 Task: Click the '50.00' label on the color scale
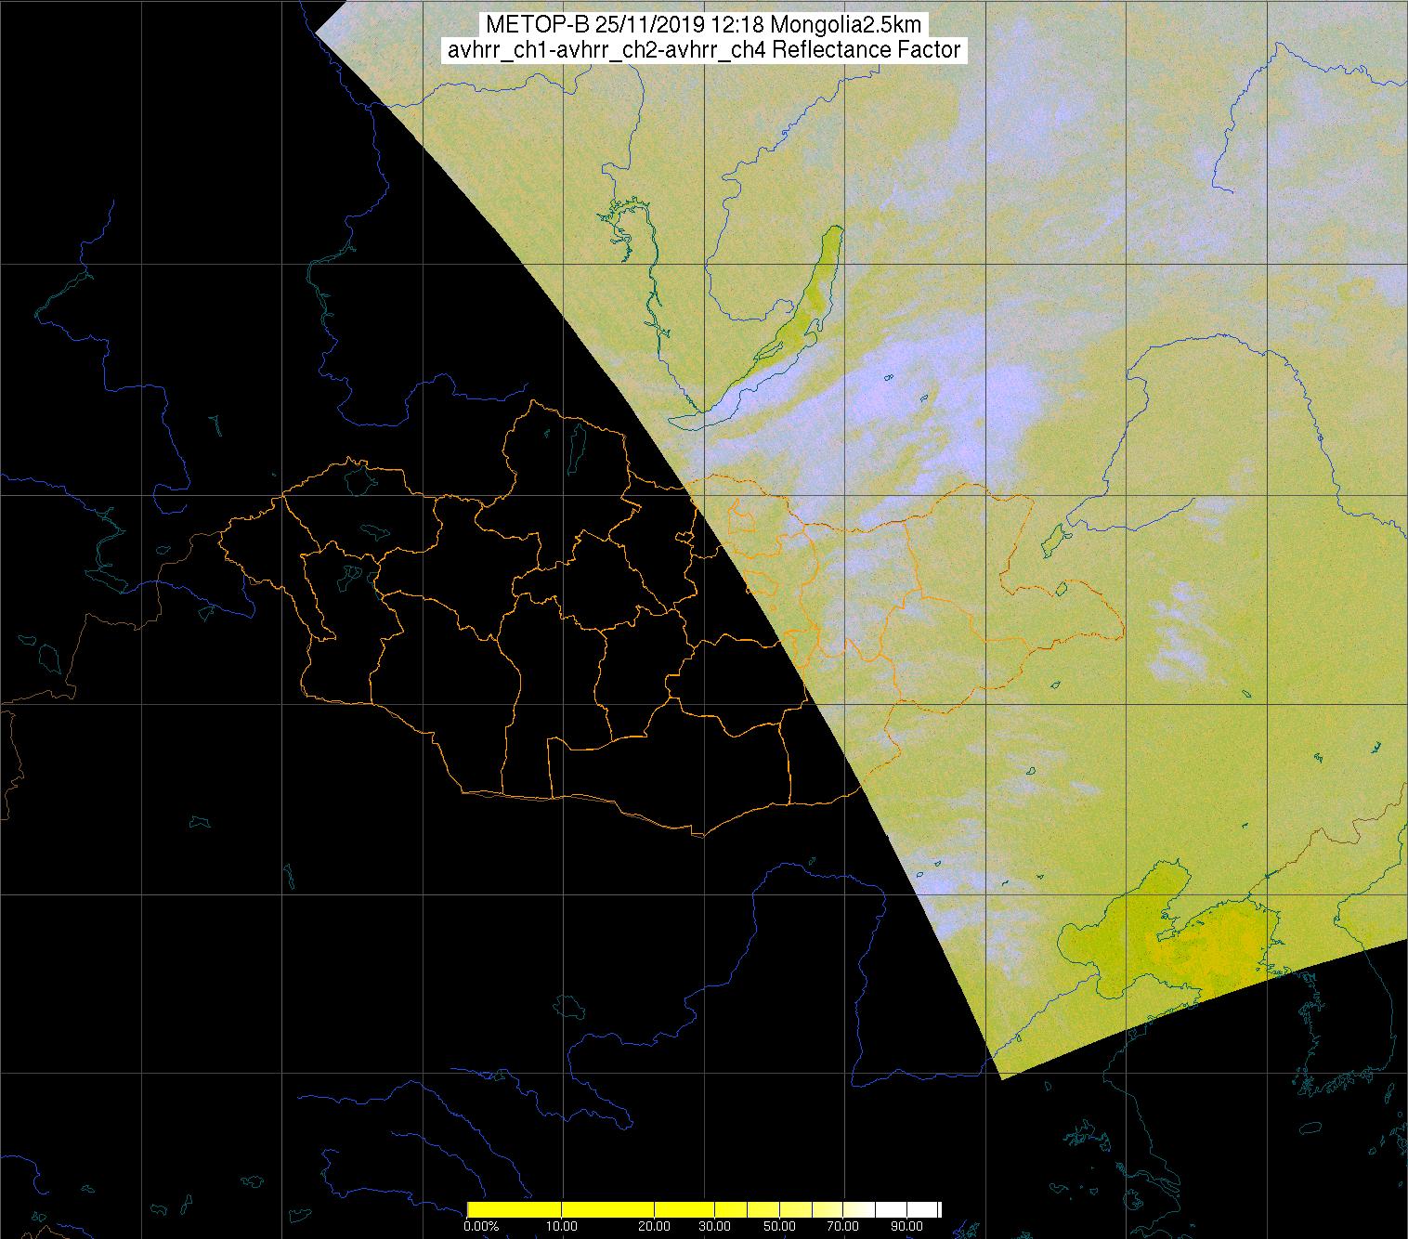(779, 1226)
